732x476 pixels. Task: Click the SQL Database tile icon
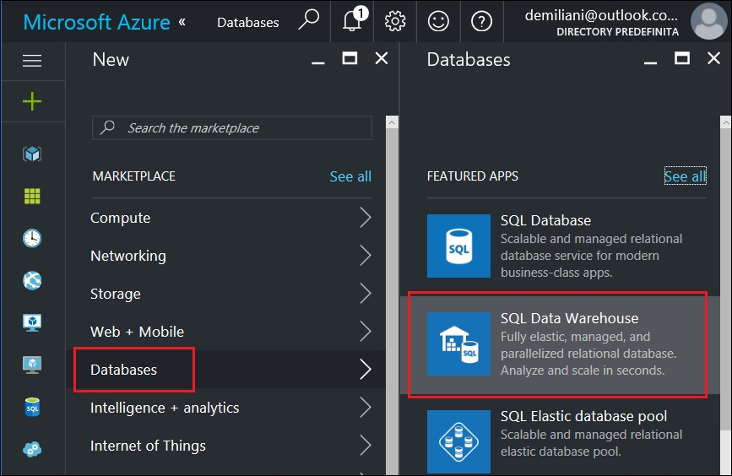459,246
